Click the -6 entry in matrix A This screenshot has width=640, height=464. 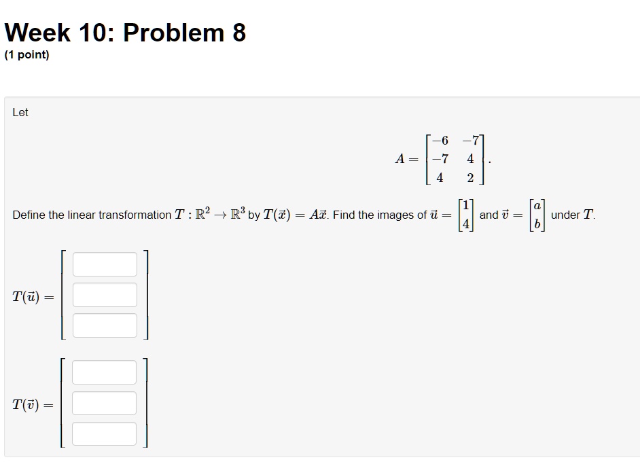pos(440,141)
